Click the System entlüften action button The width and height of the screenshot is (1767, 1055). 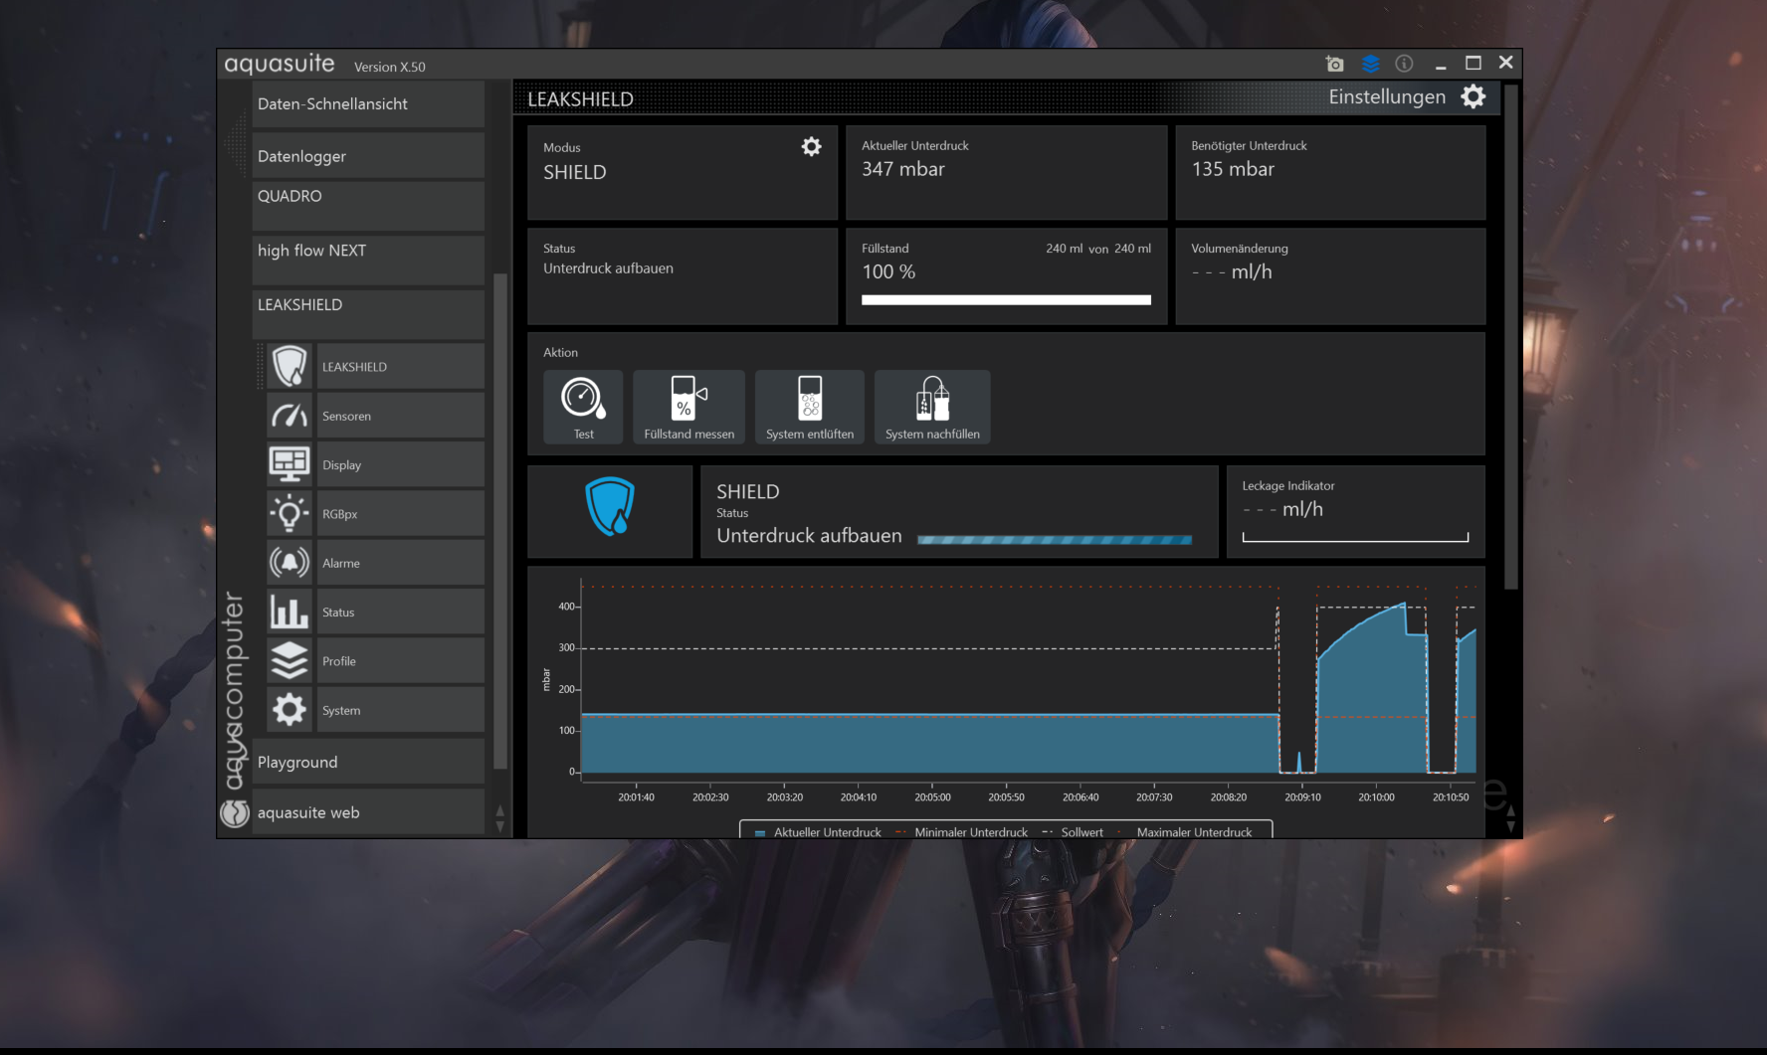coord(810,407)
